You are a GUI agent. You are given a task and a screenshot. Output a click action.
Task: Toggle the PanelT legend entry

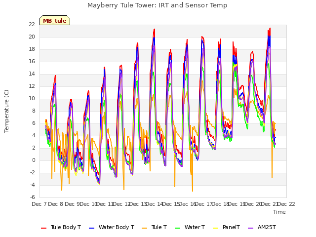(226, 227)
